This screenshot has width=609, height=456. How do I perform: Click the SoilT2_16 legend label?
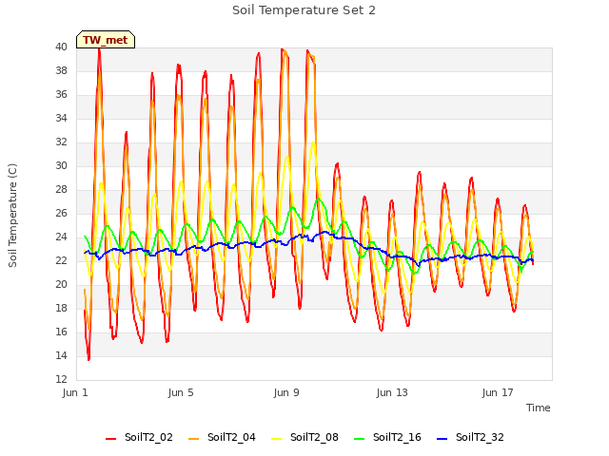coord(397,437)
